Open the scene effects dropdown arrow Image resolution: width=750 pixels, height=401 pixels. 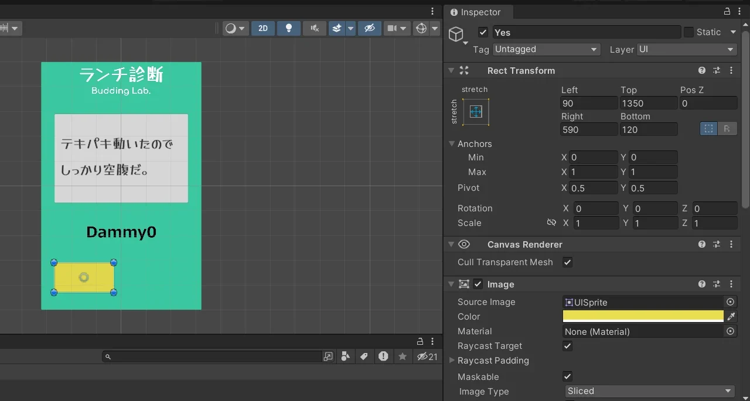pyautogui.click(x=350, y=28)
